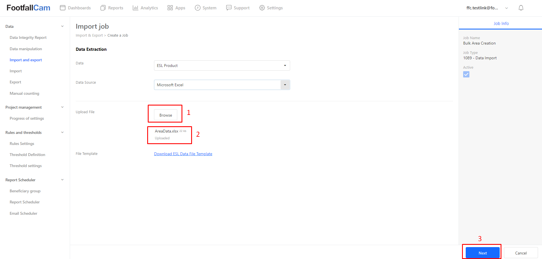Screen dimensions: 542x259
Task: Open the user account dropdown chevron
Action: (507, 8)
